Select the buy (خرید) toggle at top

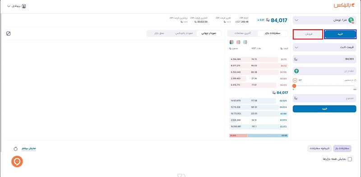click(340, 34)
